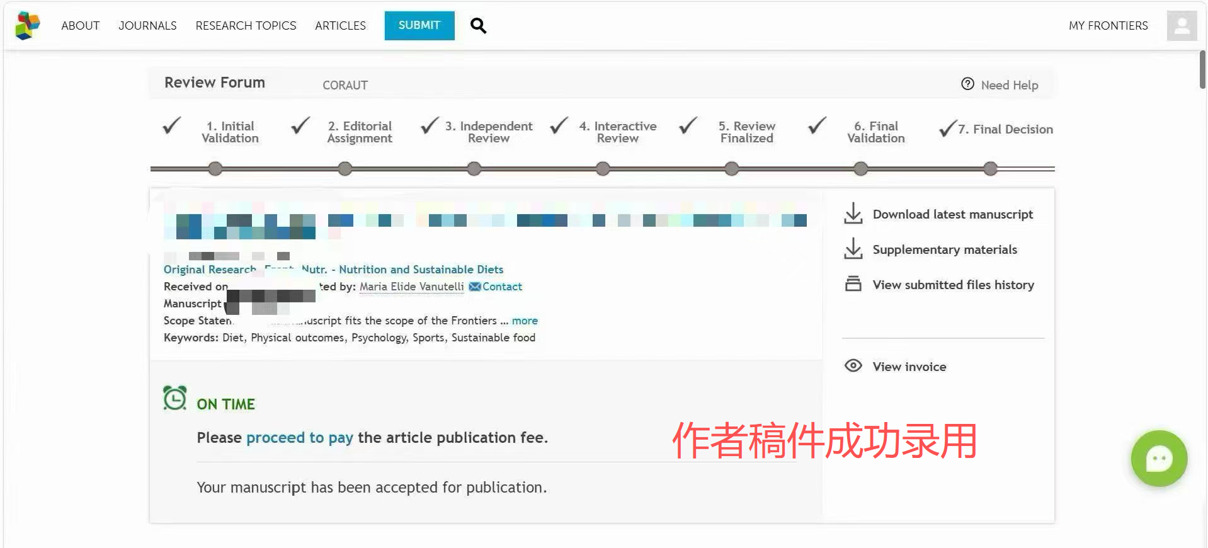Screen dimensions: 1208x548
Task: Go to ARTICLES in navigation
Action: (x=340, y=26)
